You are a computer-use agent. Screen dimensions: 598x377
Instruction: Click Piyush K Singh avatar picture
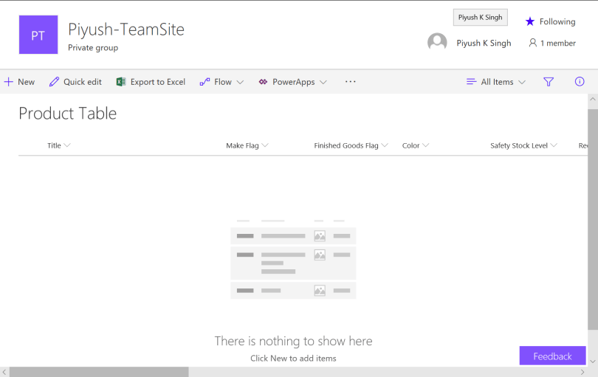click(x=437, y=42)
